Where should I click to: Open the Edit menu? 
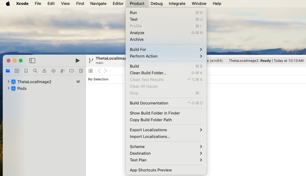pos(51,4)
